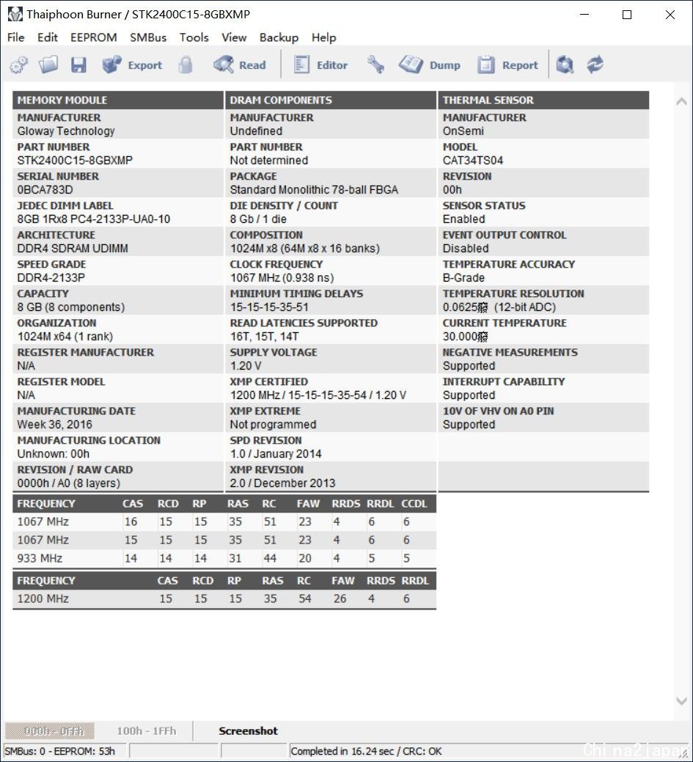Click the Export toolbar button
This screenshot has height=762, width=693.
point(132,65)
